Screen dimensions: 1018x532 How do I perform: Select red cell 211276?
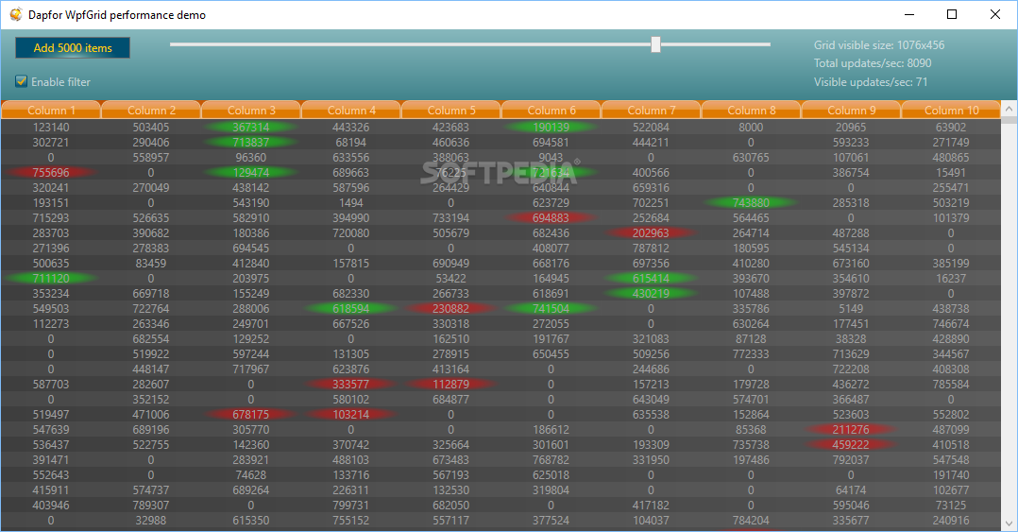point(851,430)
